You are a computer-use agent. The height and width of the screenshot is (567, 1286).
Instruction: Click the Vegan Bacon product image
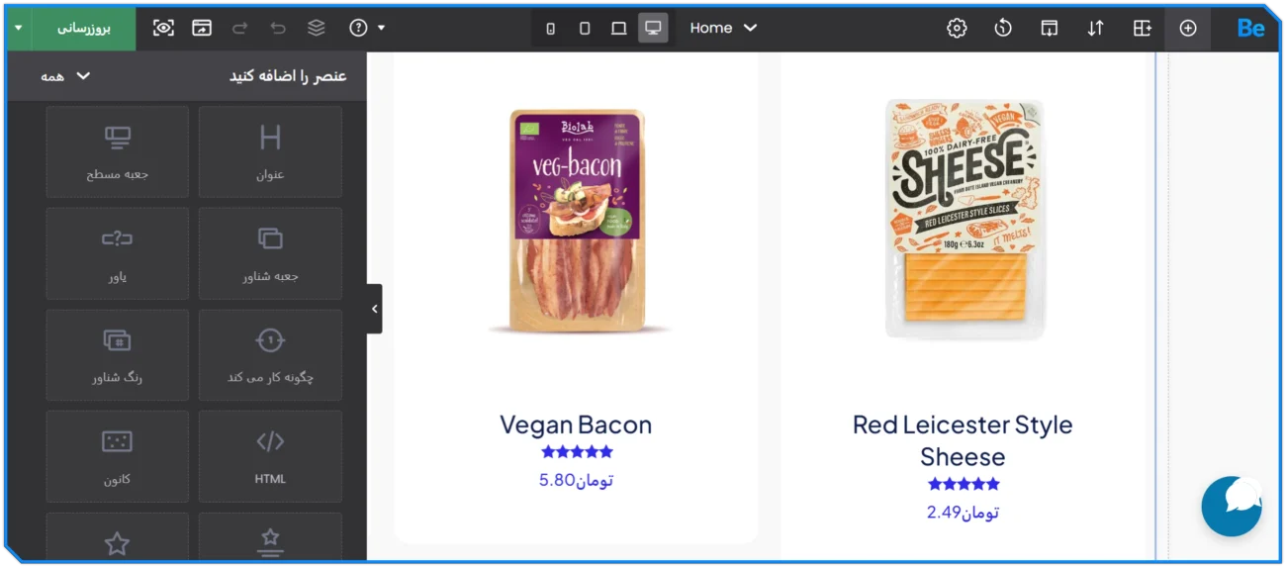click(x=577, y=220)
